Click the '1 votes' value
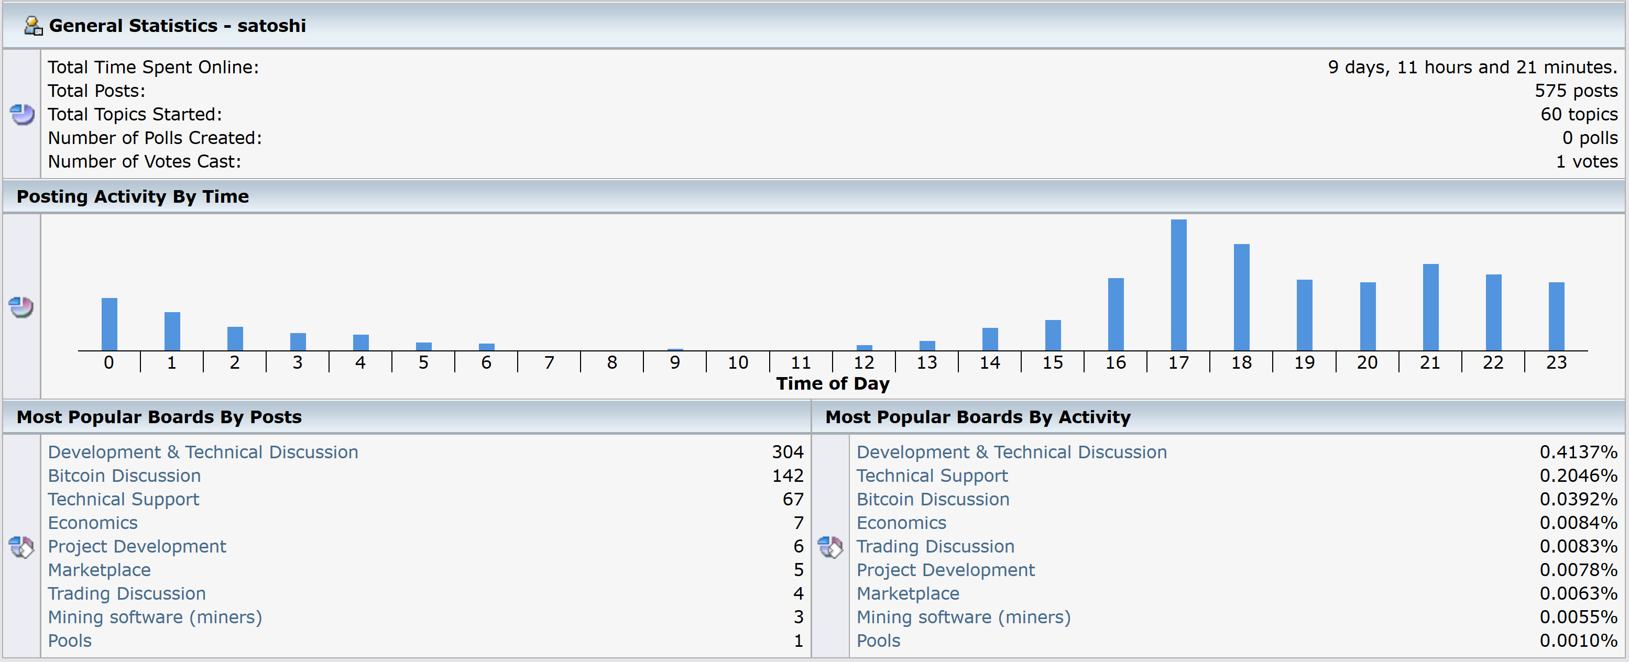The height and width of the screenshot is (662, 1629). click(x=1587, y=161)
